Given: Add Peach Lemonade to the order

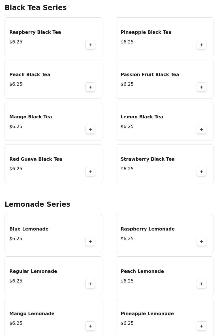Looking at the screenshot, I should tap(201, 284).
